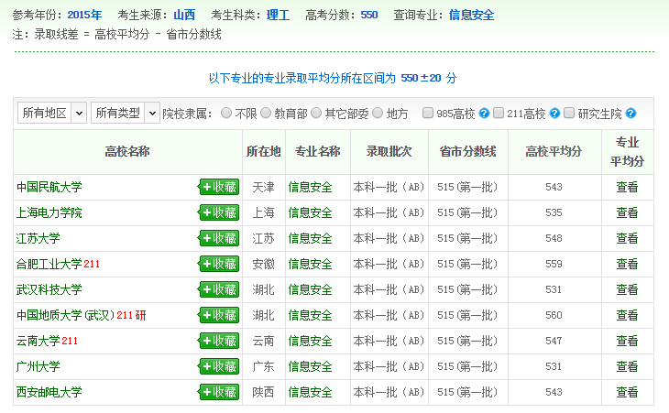This screenshot has width=669, height=413.
Task: Add 江苏大学 to favorites with 收藏
Action: [x=218, y=238]
